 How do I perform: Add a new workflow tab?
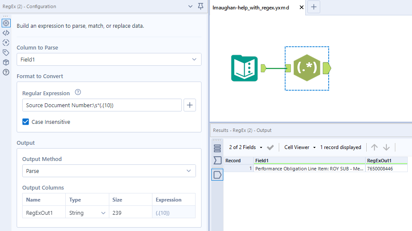(x=314, y=7)
